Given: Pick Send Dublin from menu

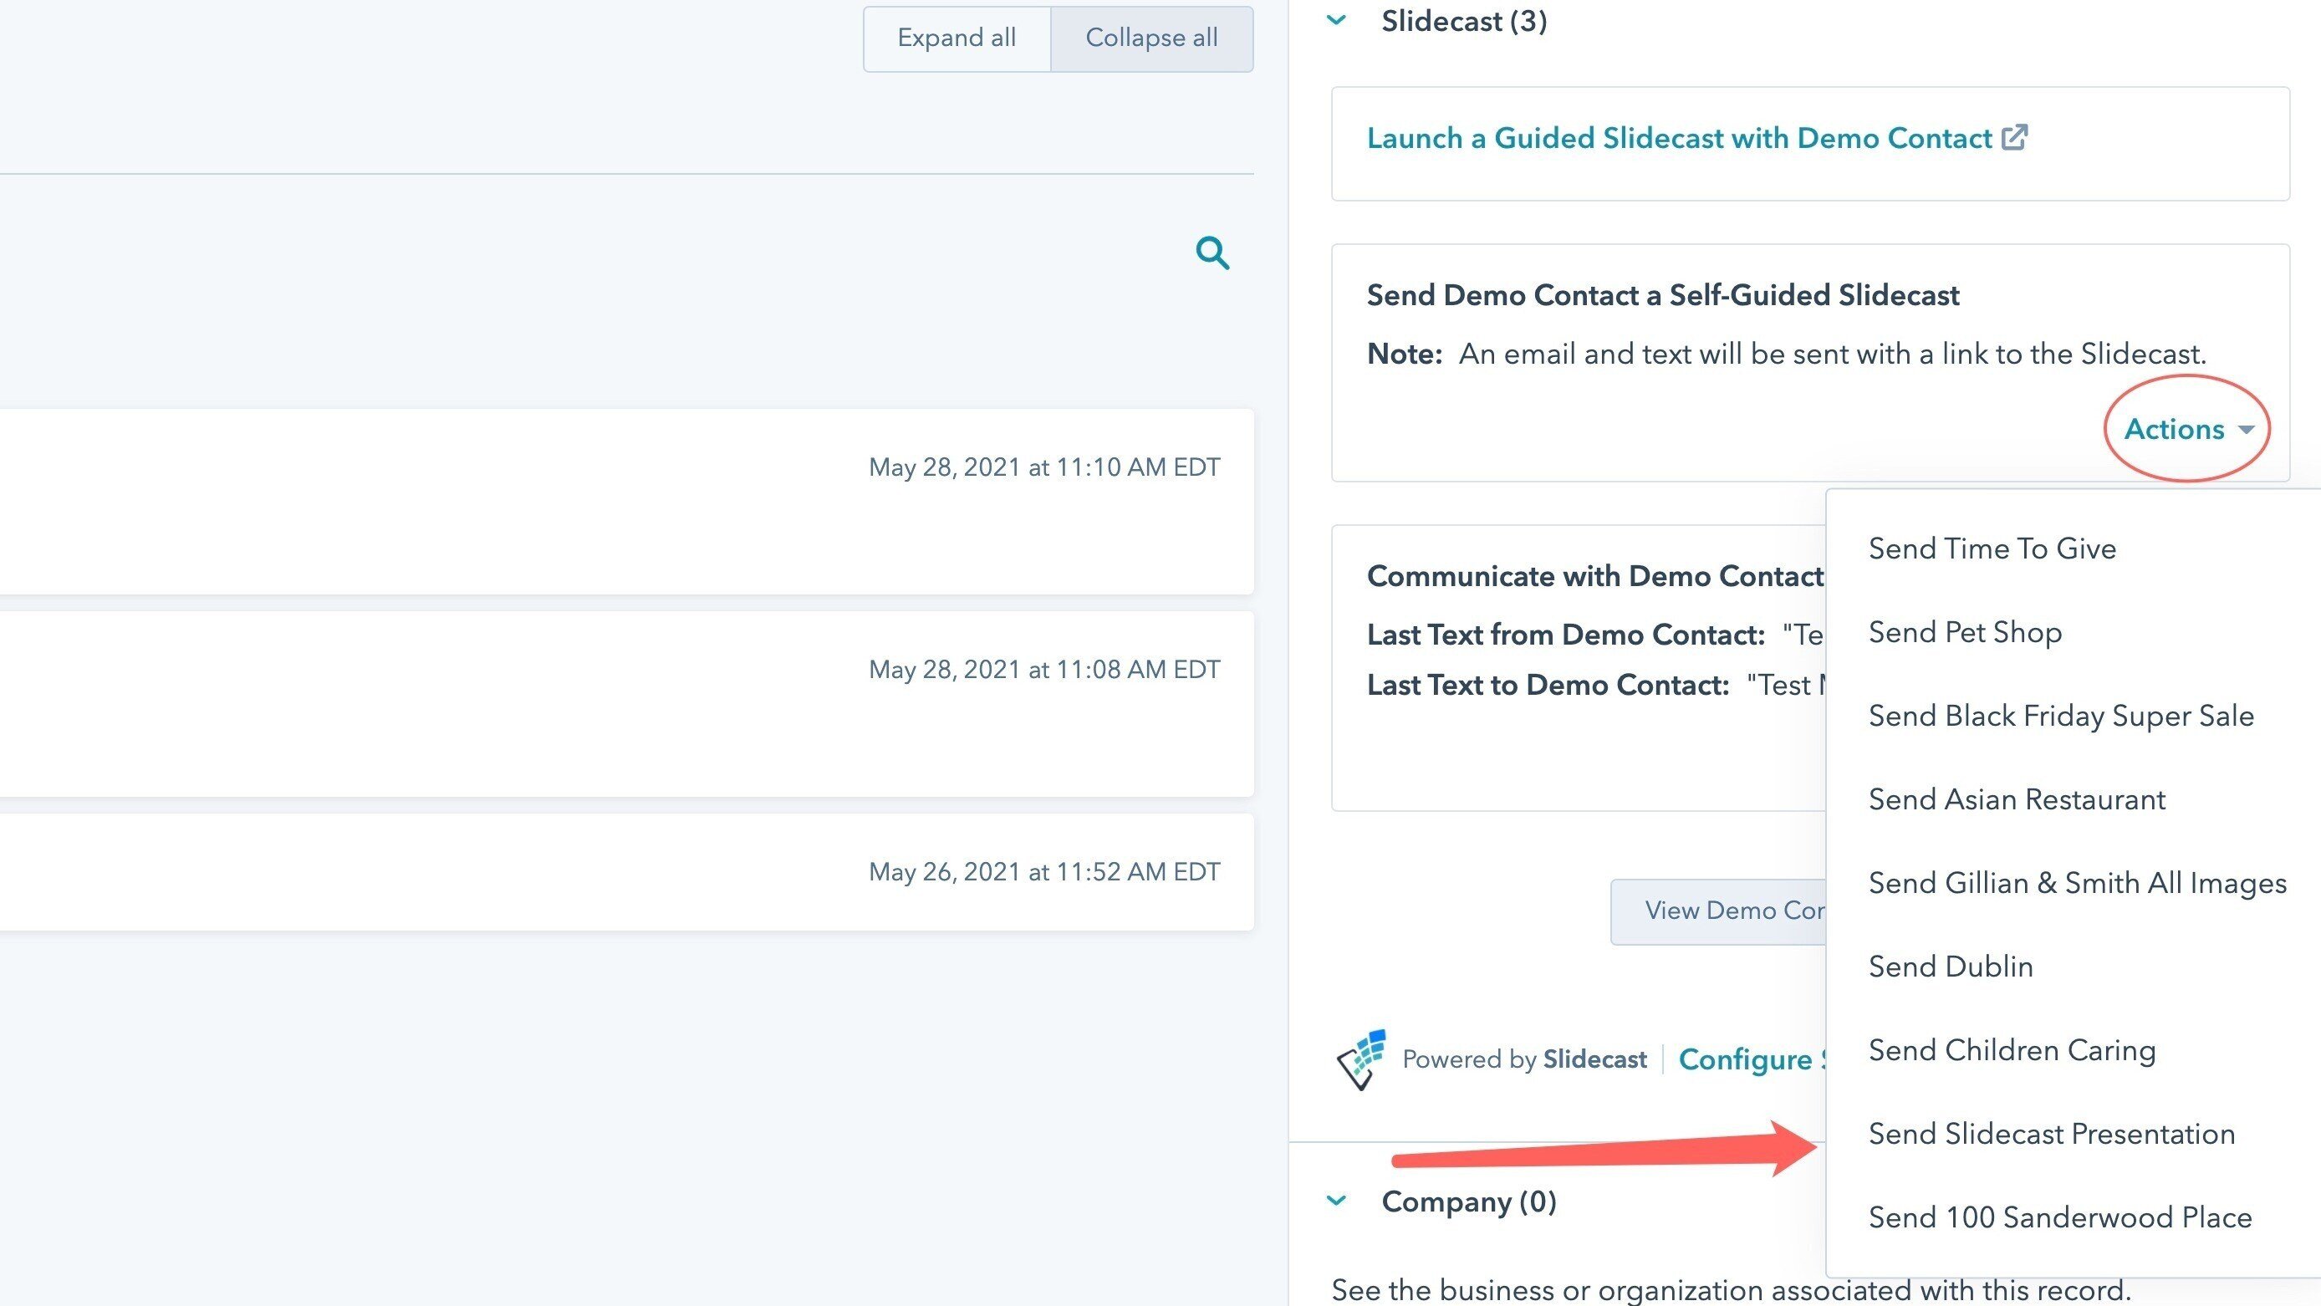Looking at the screenshot, I should click(1951, 967).
